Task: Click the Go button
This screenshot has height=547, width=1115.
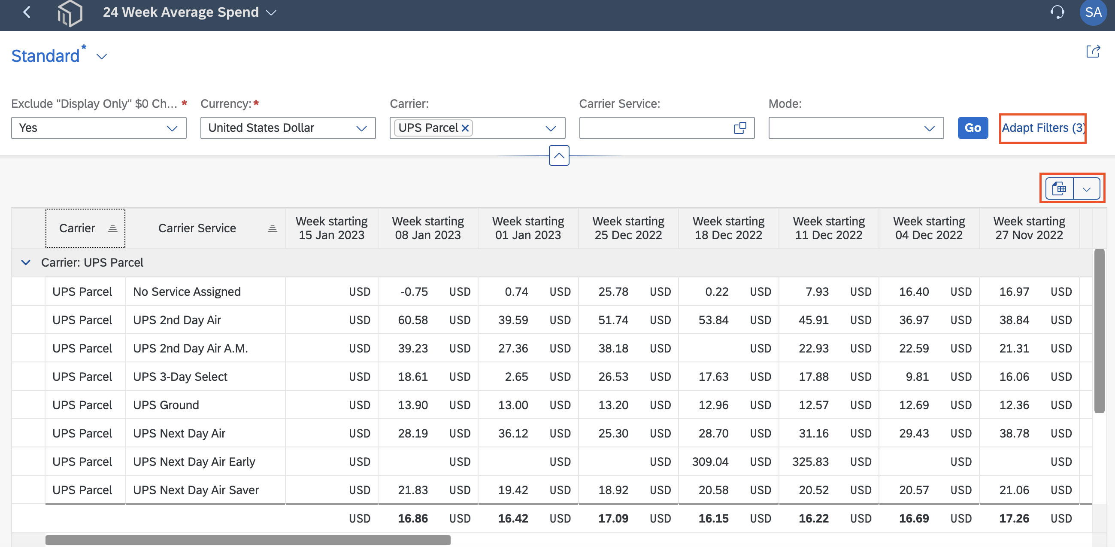Action: click(x=973, y=128)
